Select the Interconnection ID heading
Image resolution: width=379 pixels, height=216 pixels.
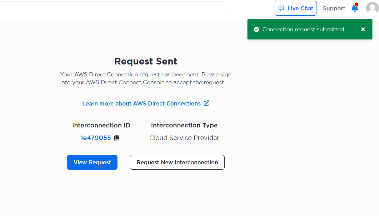[101, 125]
